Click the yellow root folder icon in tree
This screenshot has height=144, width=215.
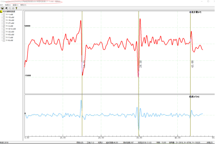click(1, 12)
